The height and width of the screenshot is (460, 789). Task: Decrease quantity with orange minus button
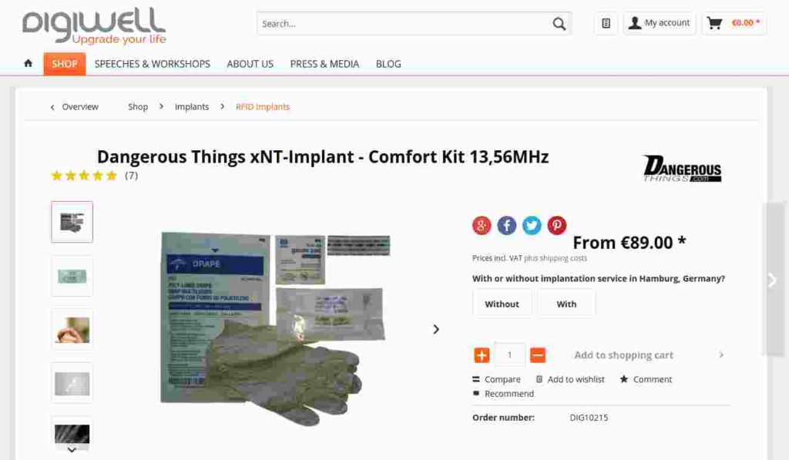[x=537, y=355]
